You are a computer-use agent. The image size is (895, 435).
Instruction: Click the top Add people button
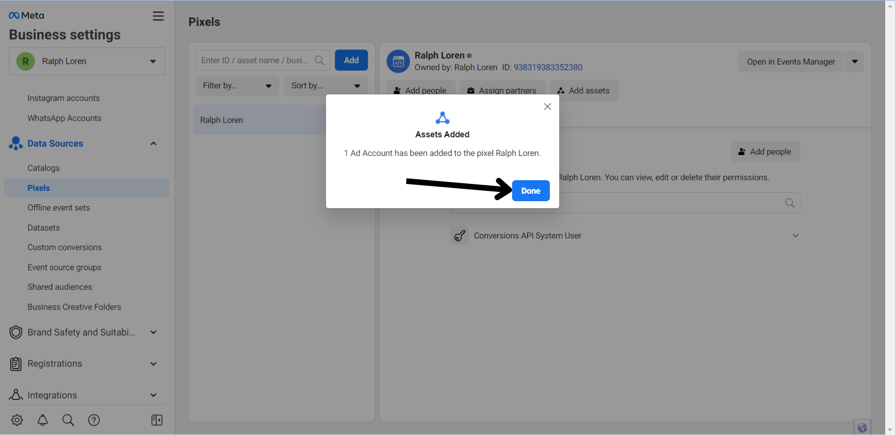pos(420,90)
